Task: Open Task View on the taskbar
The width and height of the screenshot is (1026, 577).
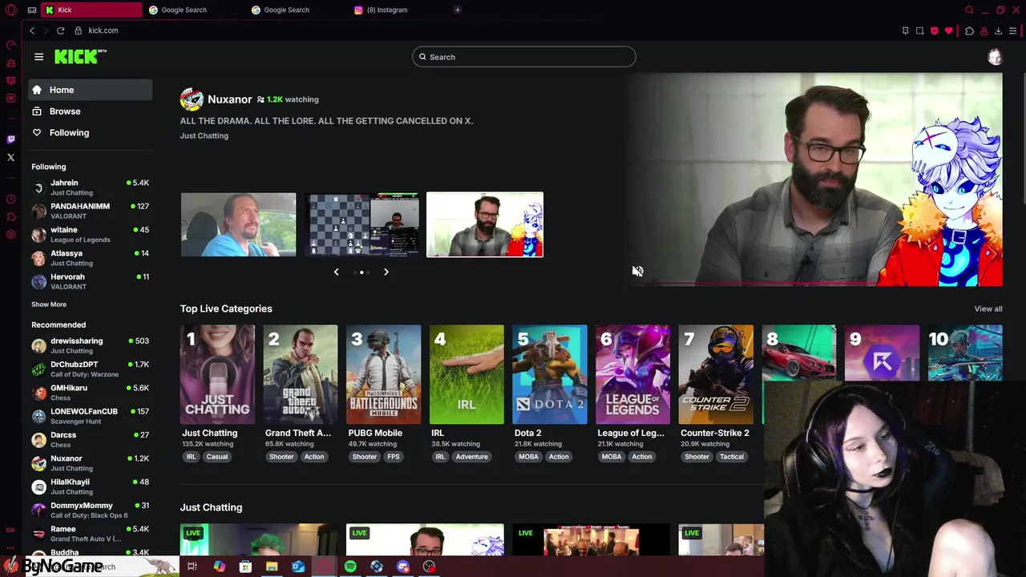Action: 192,567
